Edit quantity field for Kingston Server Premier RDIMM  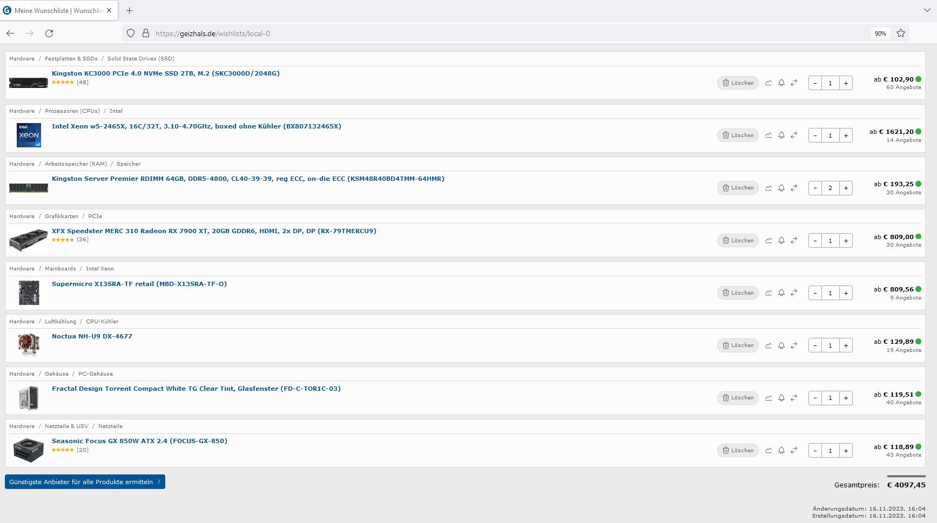(x=830, y=188)
